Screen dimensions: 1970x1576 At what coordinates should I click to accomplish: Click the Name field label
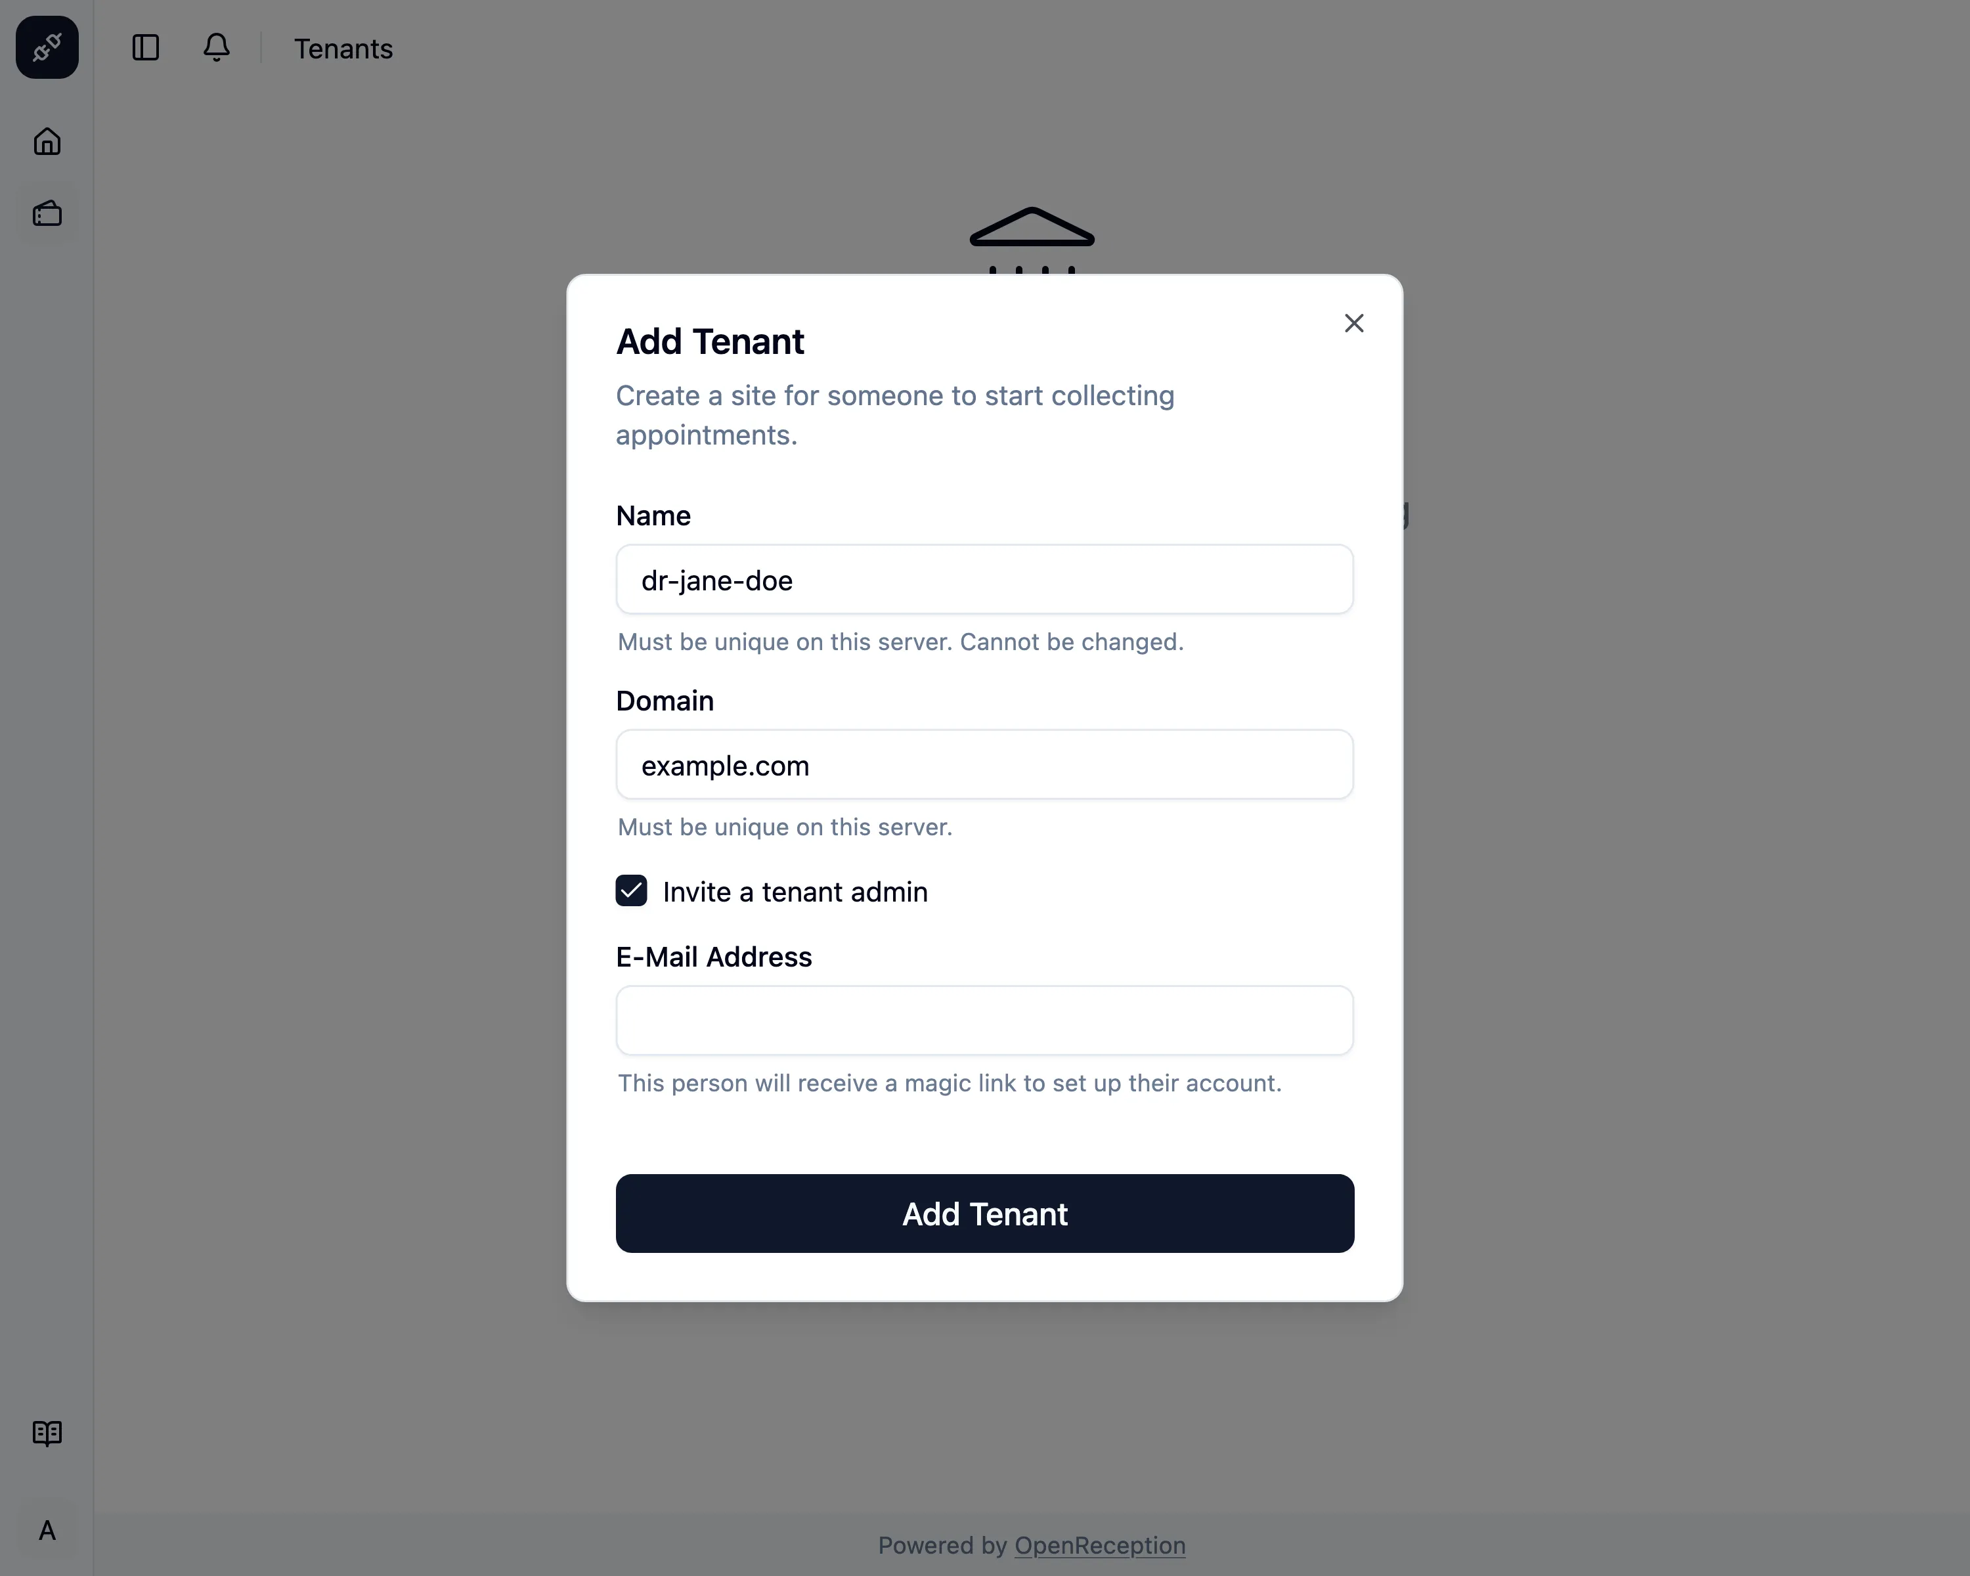653,515
